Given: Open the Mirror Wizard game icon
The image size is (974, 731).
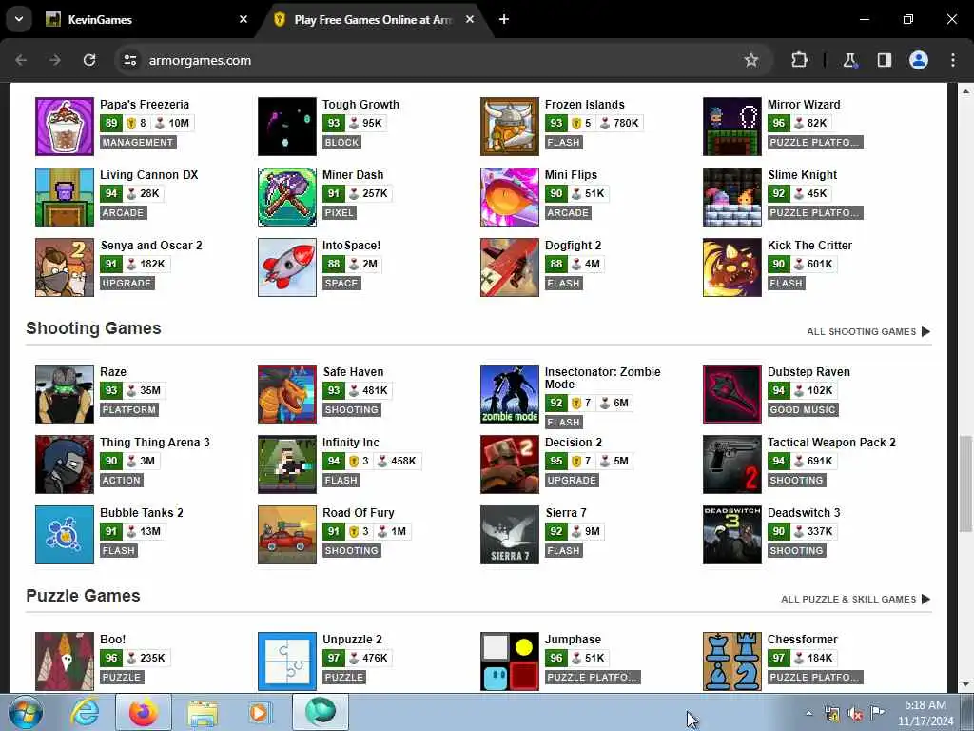Looking at the screenshot, I should tap(731, 127).
